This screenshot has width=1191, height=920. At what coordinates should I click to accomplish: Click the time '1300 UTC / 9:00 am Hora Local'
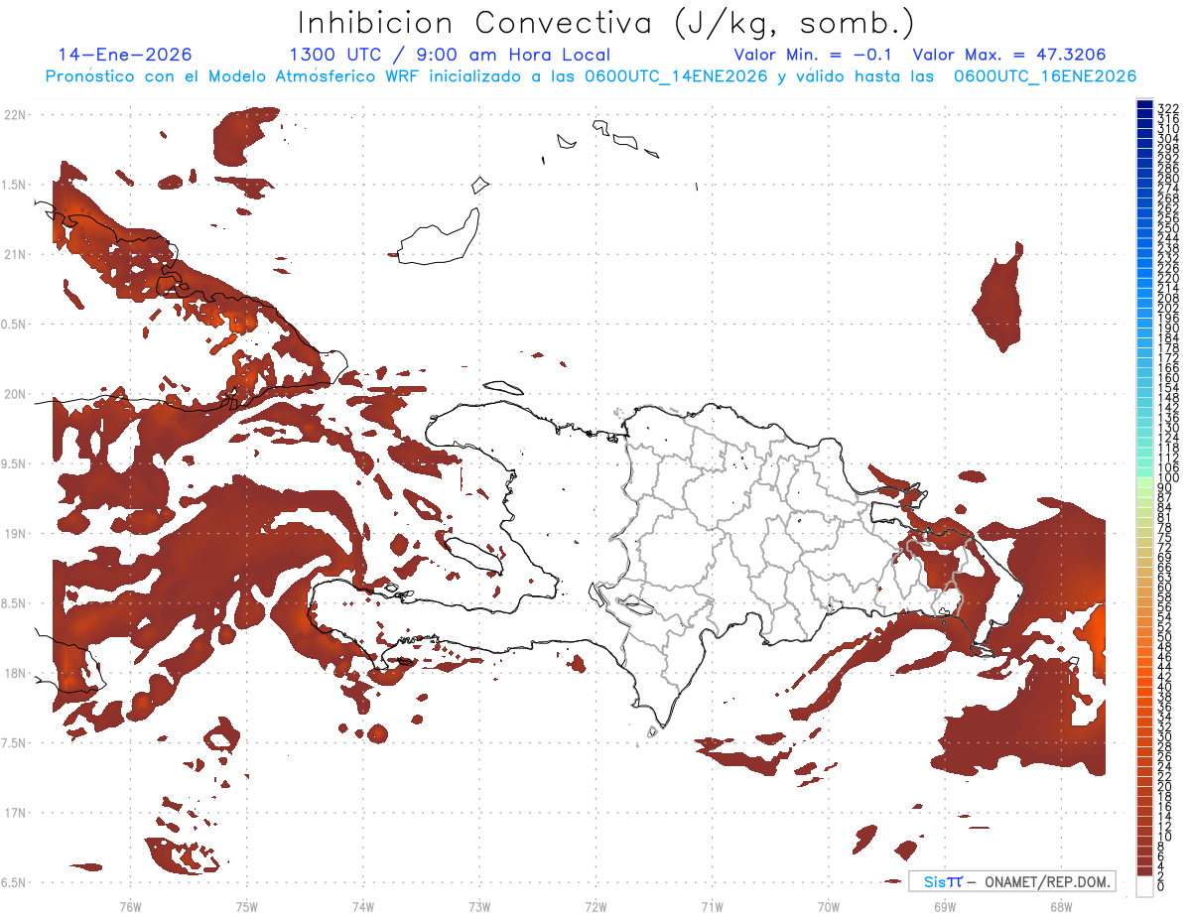[450, 55]
